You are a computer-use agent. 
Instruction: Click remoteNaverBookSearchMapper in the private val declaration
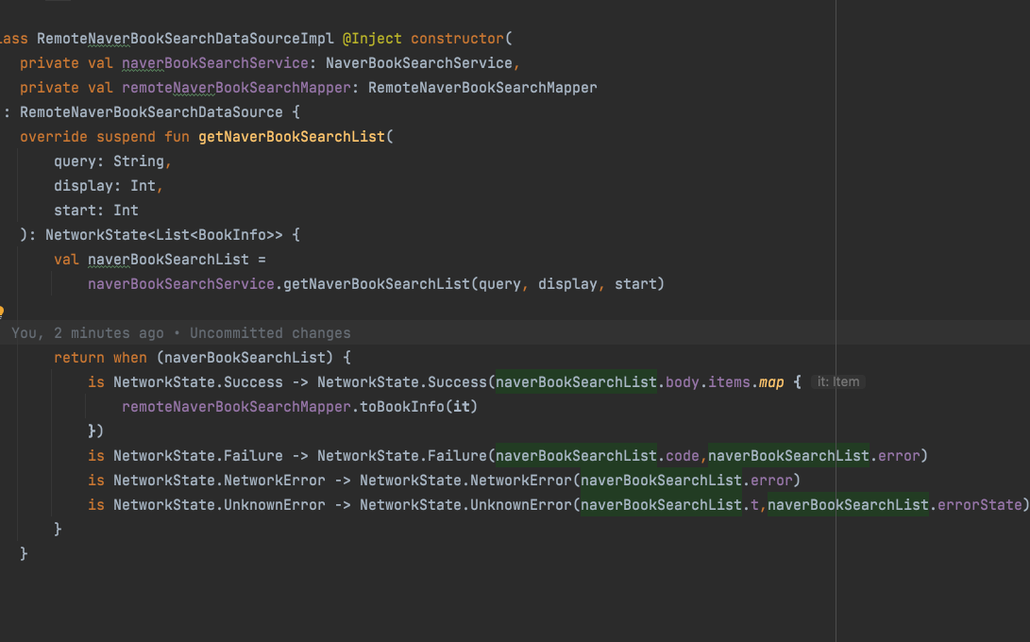pyautogui.click(x=236, y=88)
